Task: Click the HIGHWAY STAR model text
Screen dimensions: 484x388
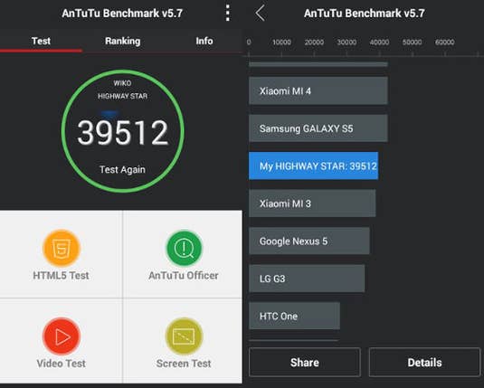Action: click(122, 96)
